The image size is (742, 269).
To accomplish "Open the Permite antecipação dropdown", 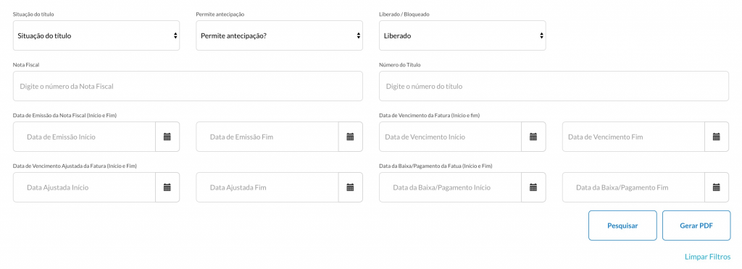I will [x=279, y=35].
